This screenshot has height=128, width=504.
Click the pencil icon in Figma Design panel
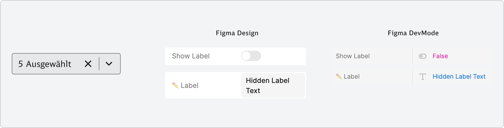click(x=175, y=85)
